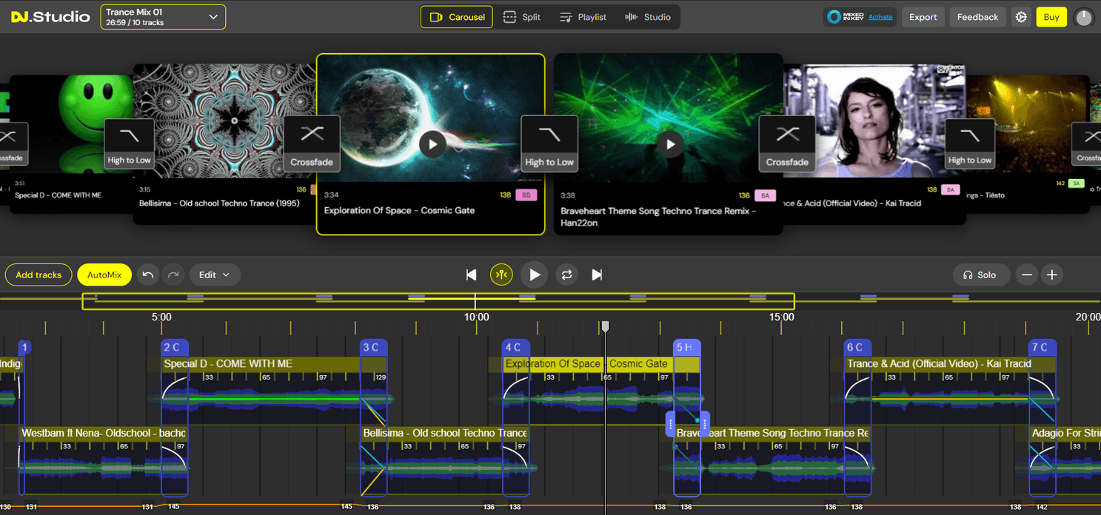Click the 3:34 duration on Exploration Of Space
Image resolution: width=1101 pixels, height=515 pixels.
point(331,195)
